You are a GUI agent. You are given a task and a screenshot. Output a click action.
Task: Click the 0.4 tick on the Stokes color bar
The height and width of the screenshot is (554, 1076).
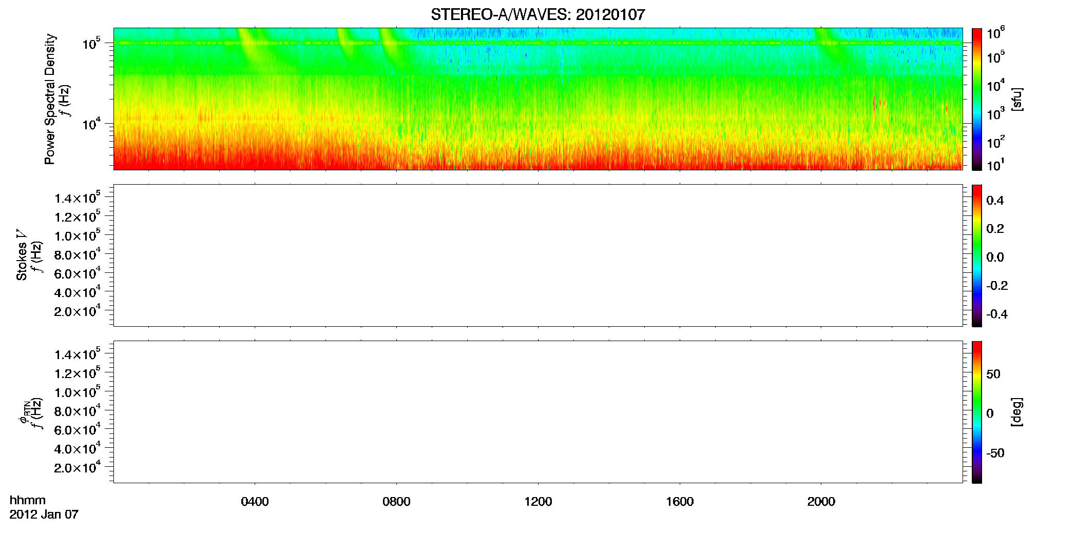point(995,201)
